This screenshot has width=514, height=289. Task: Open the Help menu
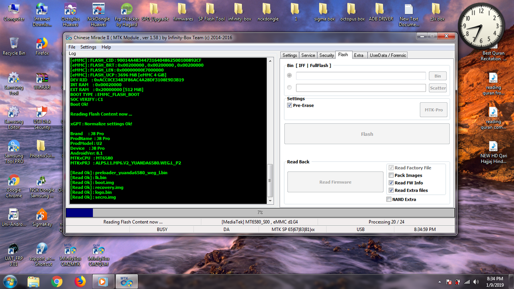pyautogui.click(x=106, y=47)
